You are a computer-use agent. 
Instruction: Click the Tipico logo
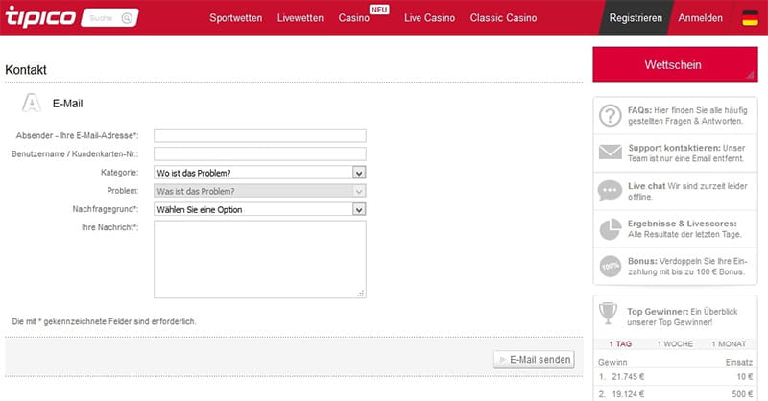[x=39, y=17]
